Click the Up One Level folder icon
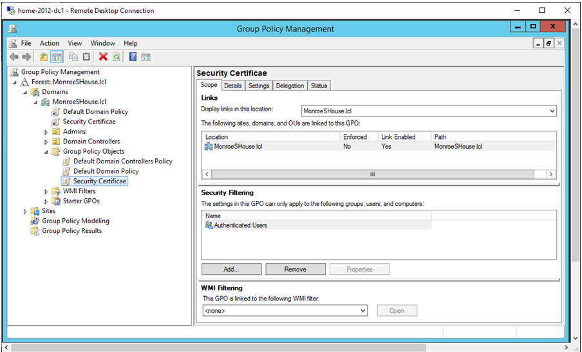This screenshot has width=582, height=352. (44, 57)
